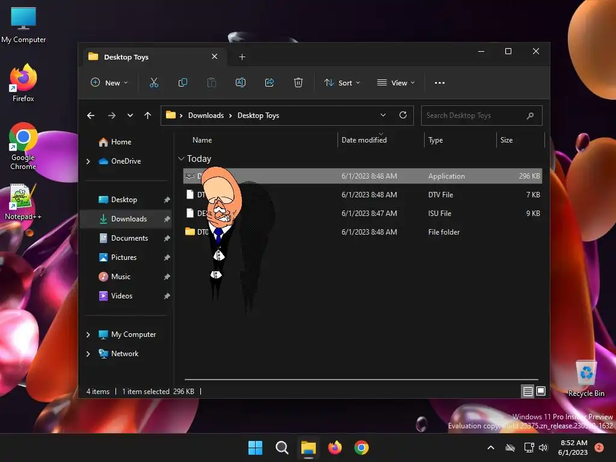Click the Share icon in toolbar
This screenshot has width=616, height=462.
click(269, 83)
